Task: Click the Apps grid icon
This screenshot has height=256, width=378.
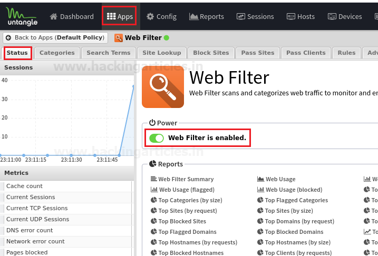Action: (x=111, y=16)
